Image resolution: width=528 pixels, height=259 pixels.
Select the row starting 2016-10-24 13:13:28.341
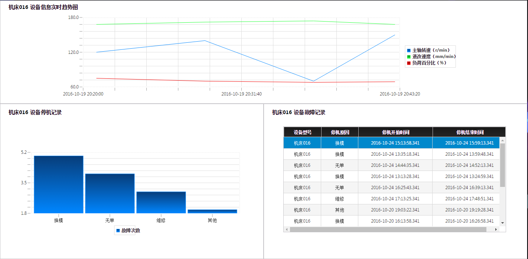pos(392,177)
